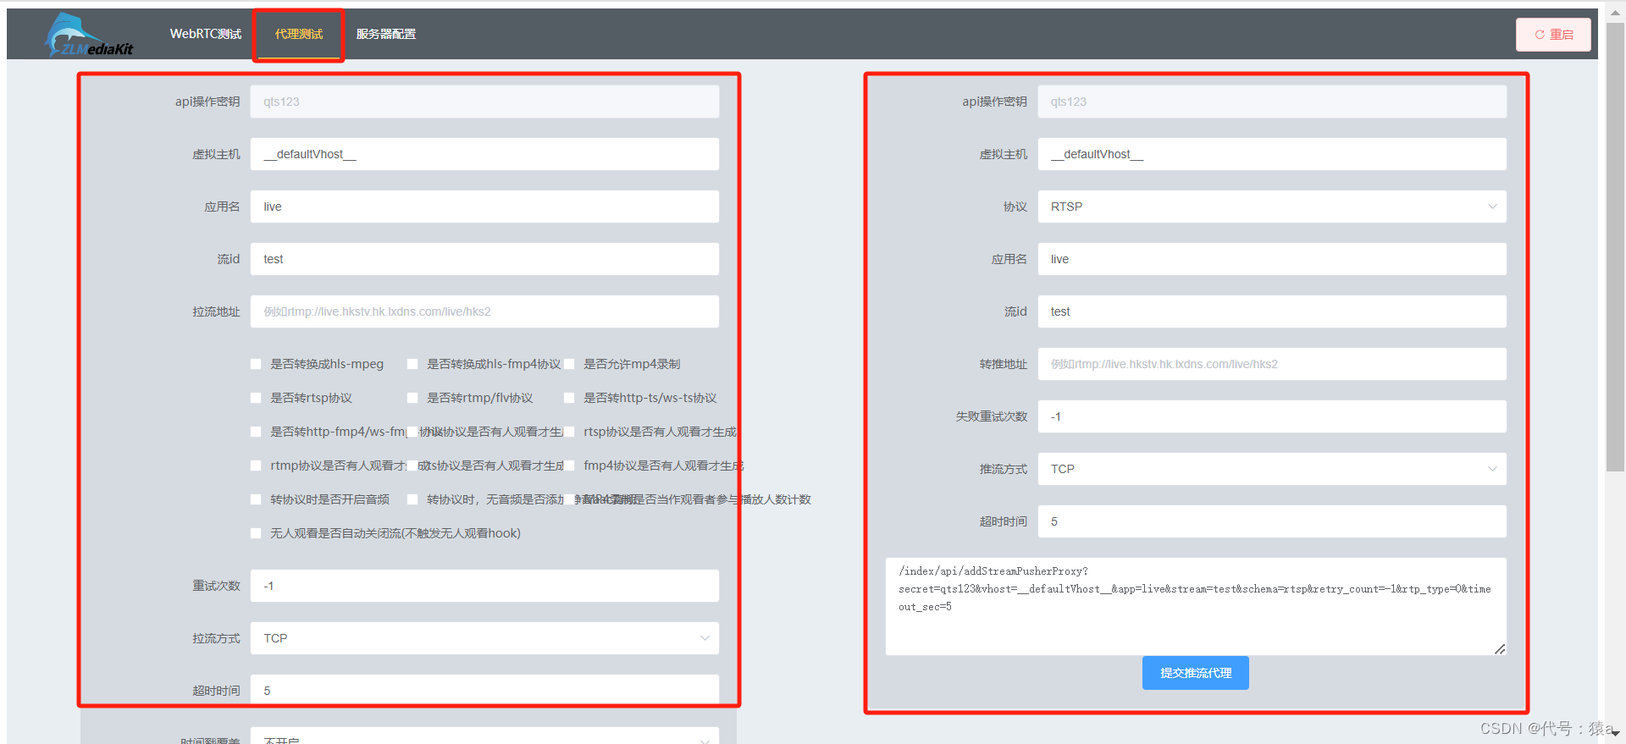This screenshot has width=1626, height=744.
Task: Click the 推流方式 label text
Action: 1003,469
